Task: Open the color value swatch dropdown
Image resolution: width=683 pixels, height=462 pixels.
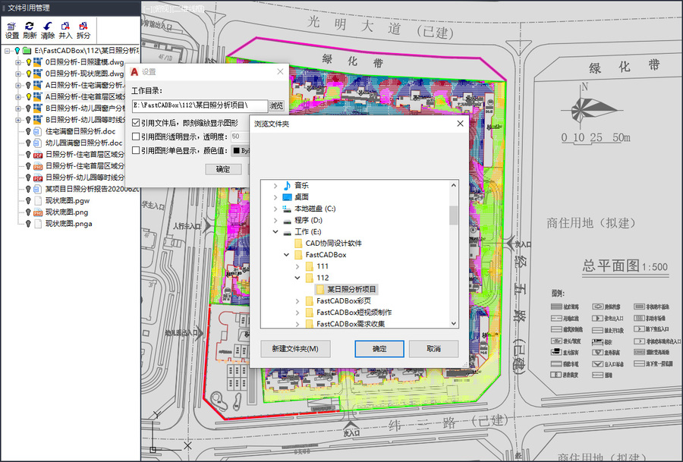Action: (242, 150)
